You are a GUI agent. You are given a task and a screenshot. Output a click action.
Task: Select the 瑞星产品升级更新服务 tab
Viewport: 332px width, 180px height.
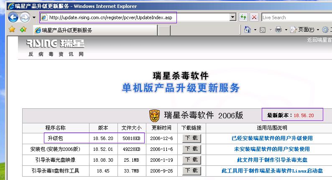tap(95, 30)
